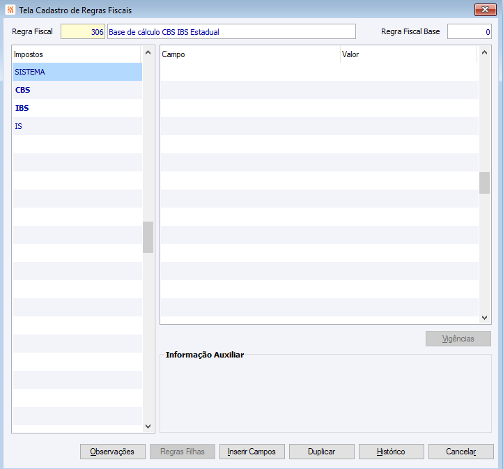
Task: Select SISTEMA in the Impostos list
Action: tap(77, 72)
